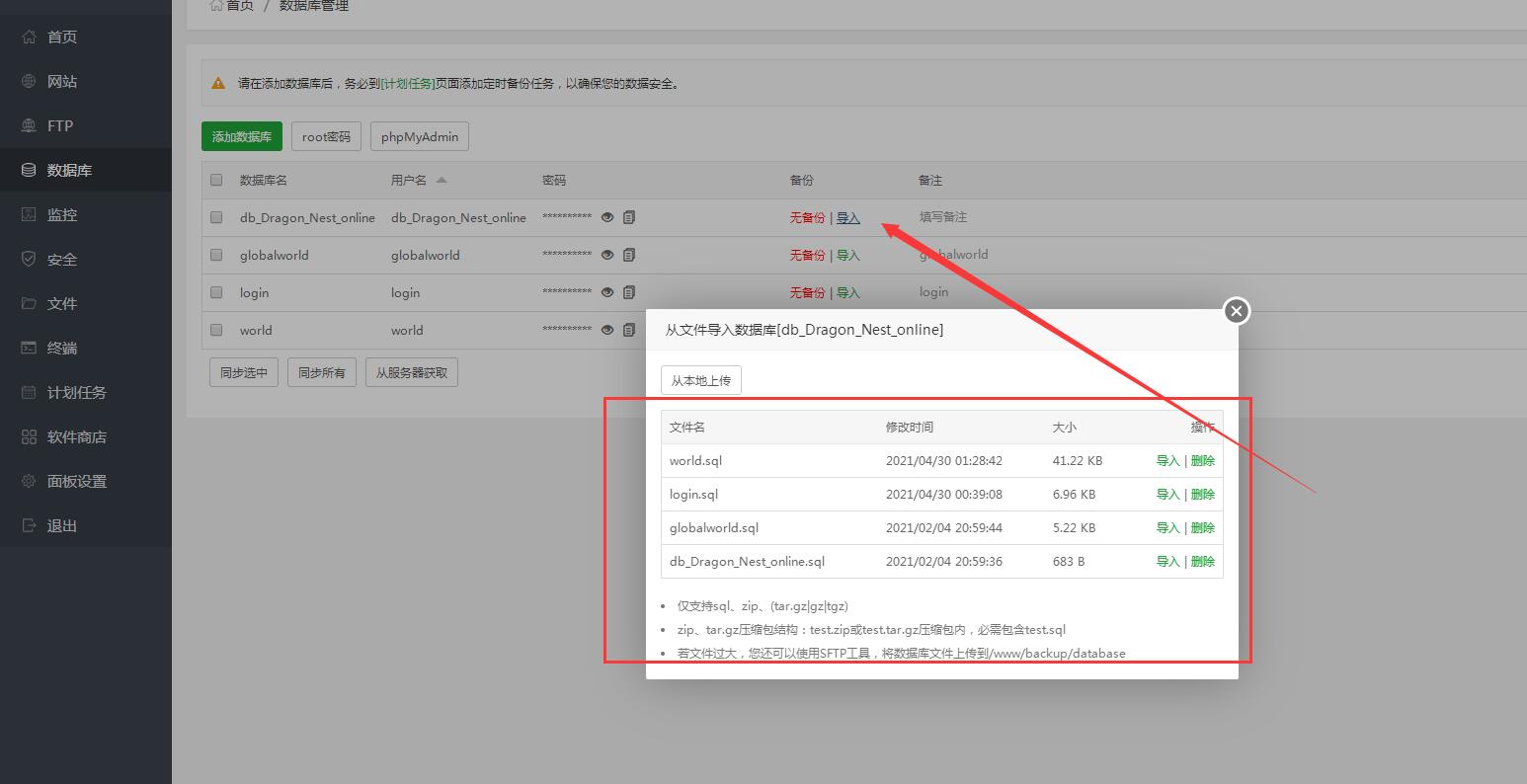The width and height of the screenshot is (1527, 784).
Task: Open phpMyAdmin button
Action: coord(420,136)
